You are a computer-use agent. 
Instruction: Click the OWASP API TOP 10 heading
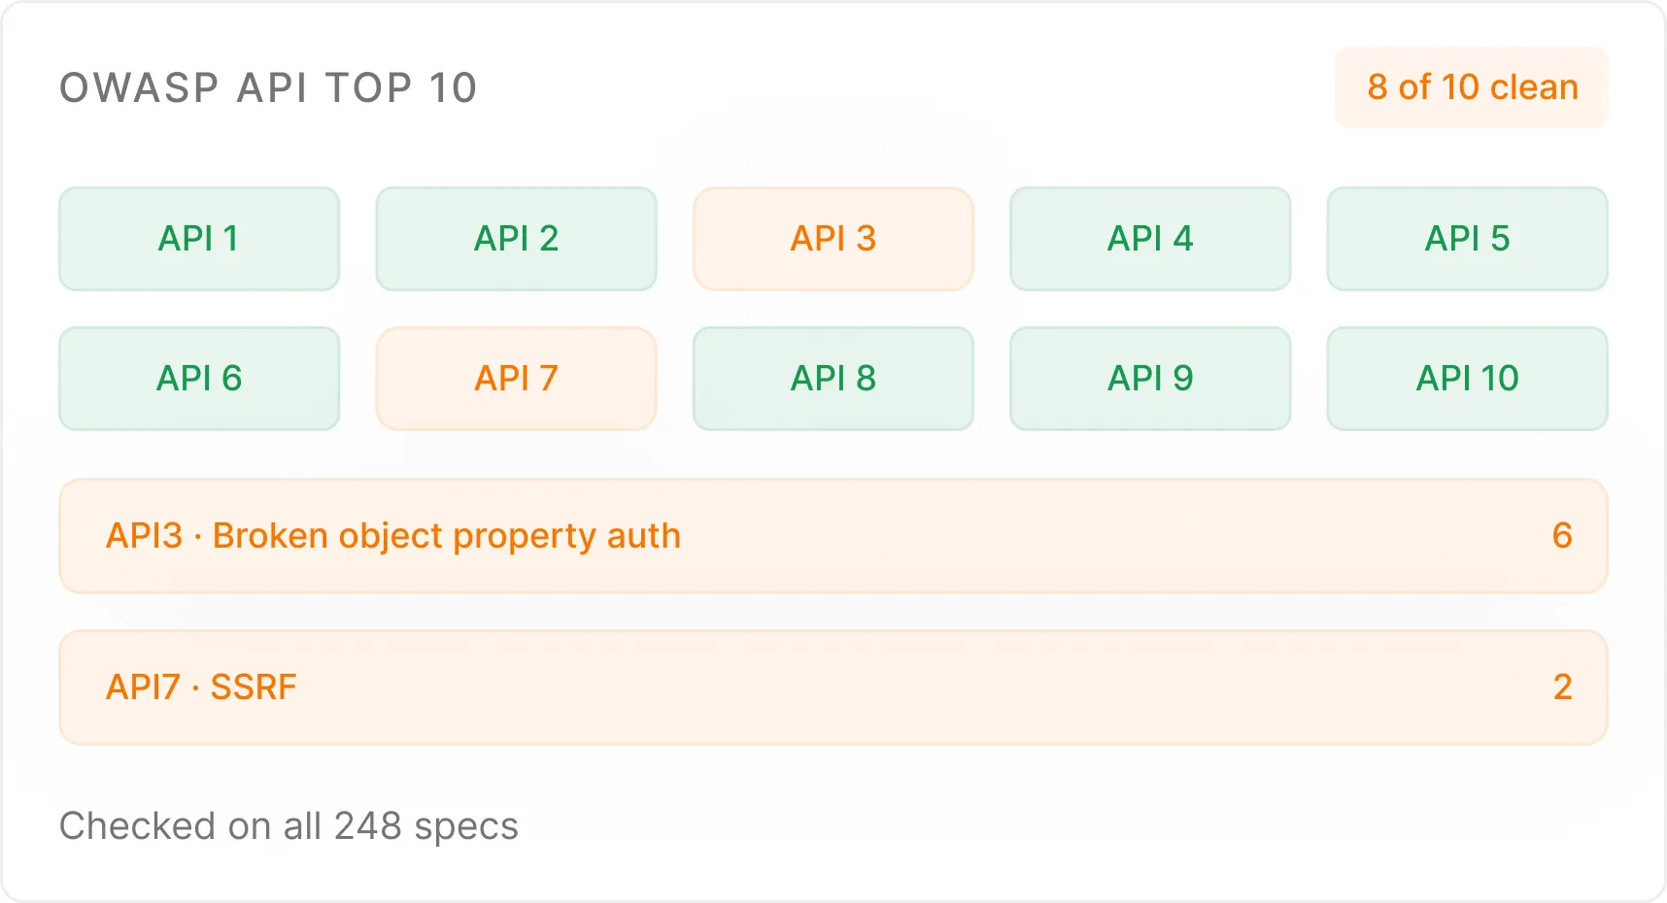click(268, 88)
